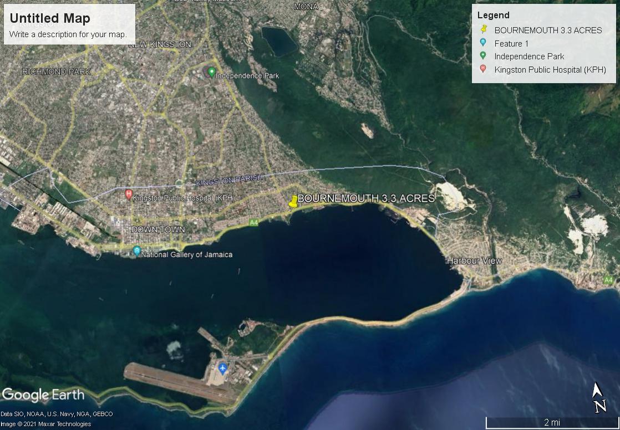Click the 'NEW KINGSTON' map label
Screen dimensions: 620x430
click(160, 44)
